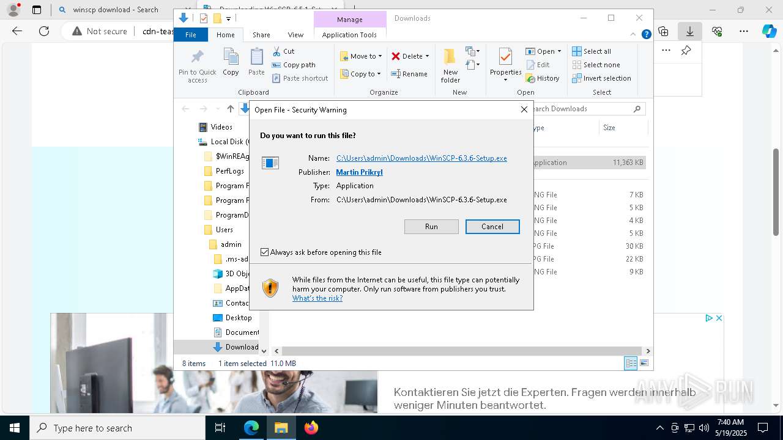
Task: Open Application Tools tab
Action: pos(349,35)
